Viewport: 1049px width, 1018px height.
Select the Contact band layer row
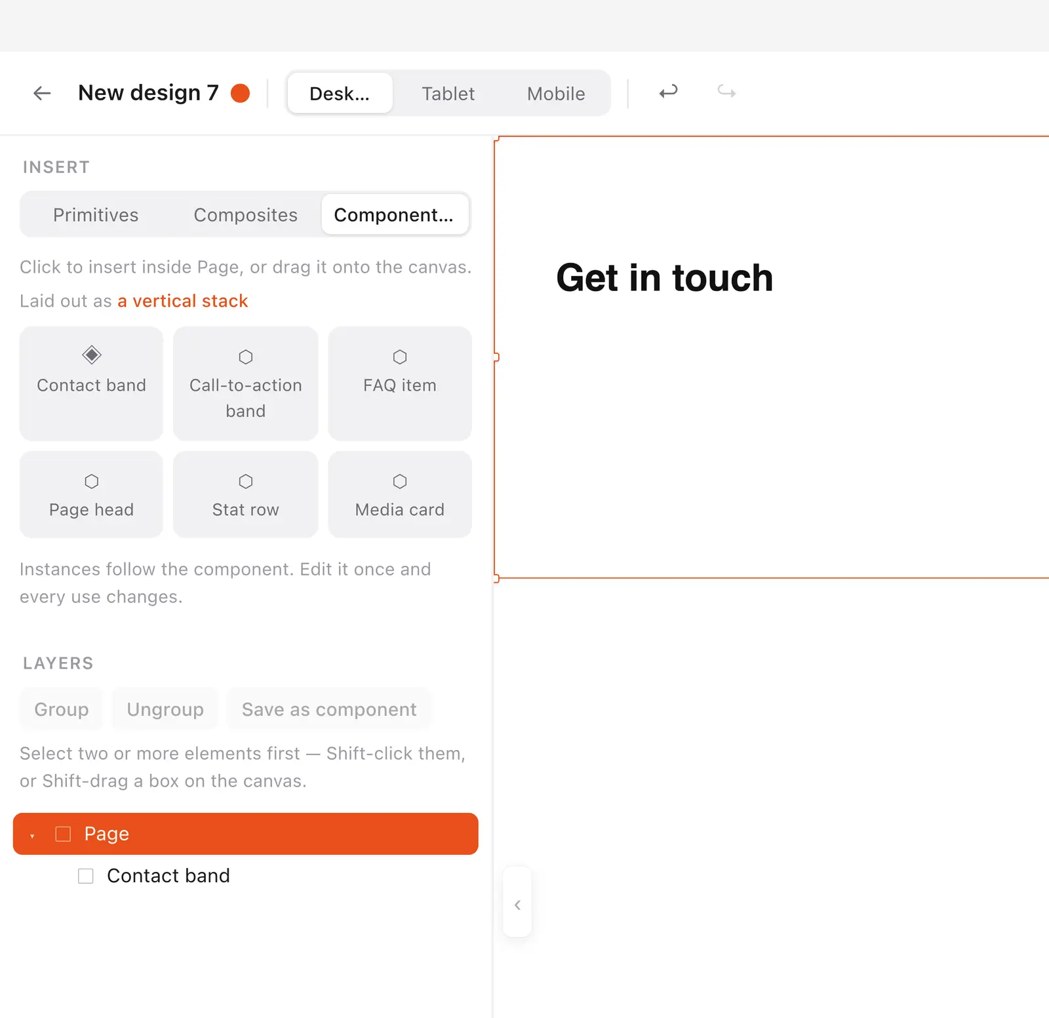[x=246, y=876]
